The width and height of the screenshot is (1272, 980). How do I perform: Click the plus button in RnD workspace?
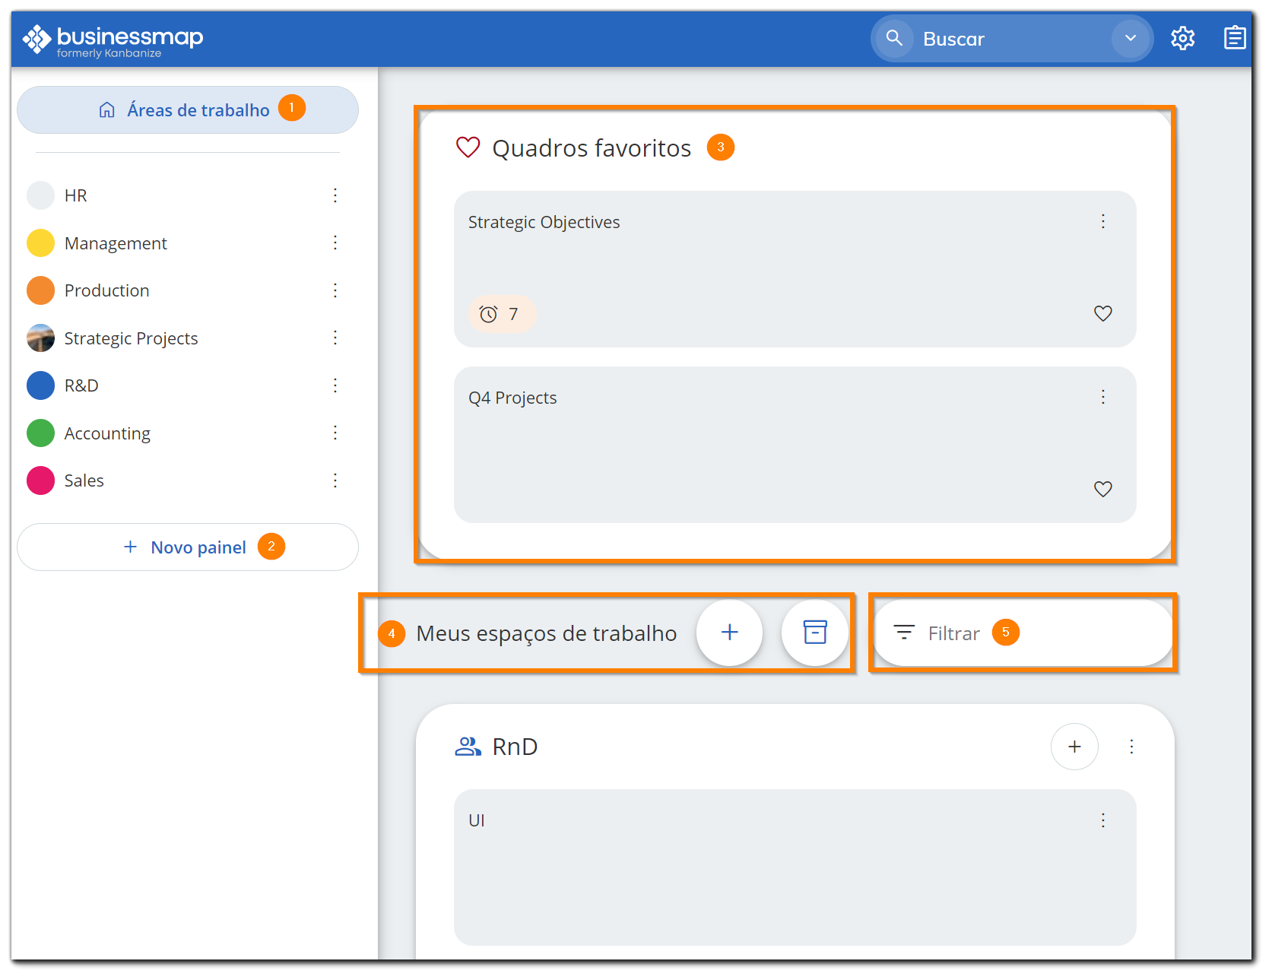(x=1074, y=747)
